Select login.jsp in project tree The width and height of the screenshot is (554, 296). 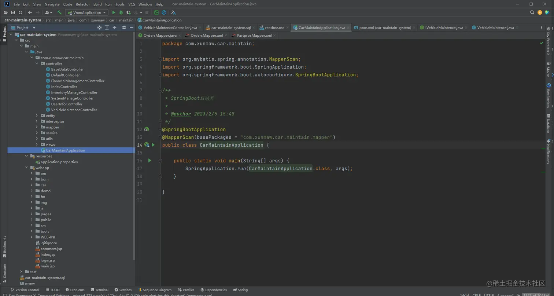[x=48, y=260]
